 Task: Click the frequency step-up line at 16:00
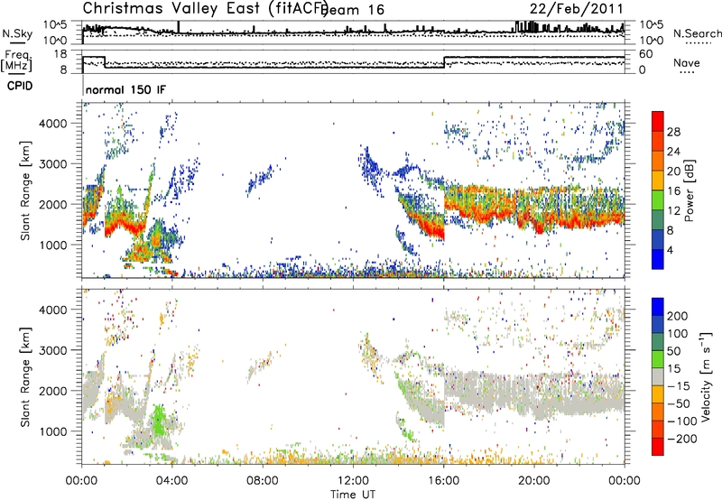[444, 62]
